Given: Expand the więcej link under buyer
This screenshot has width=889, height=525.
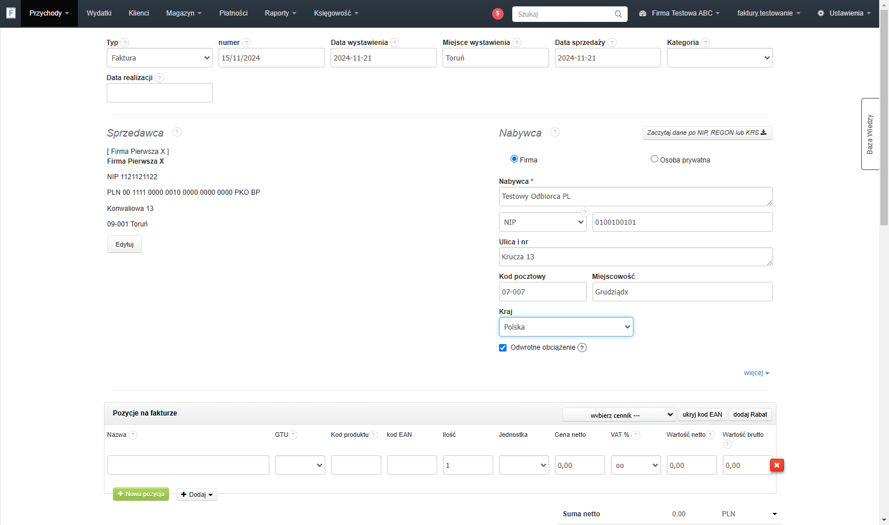Looking at the screenshot, I should click(756, 373).
